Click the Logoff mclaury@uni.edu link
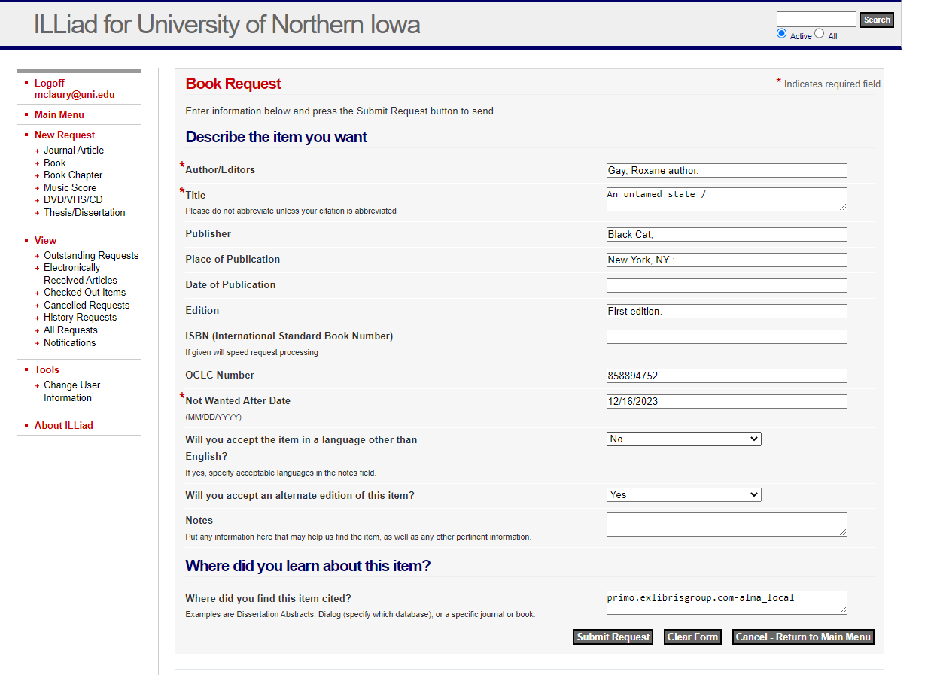 pos(75,89)
